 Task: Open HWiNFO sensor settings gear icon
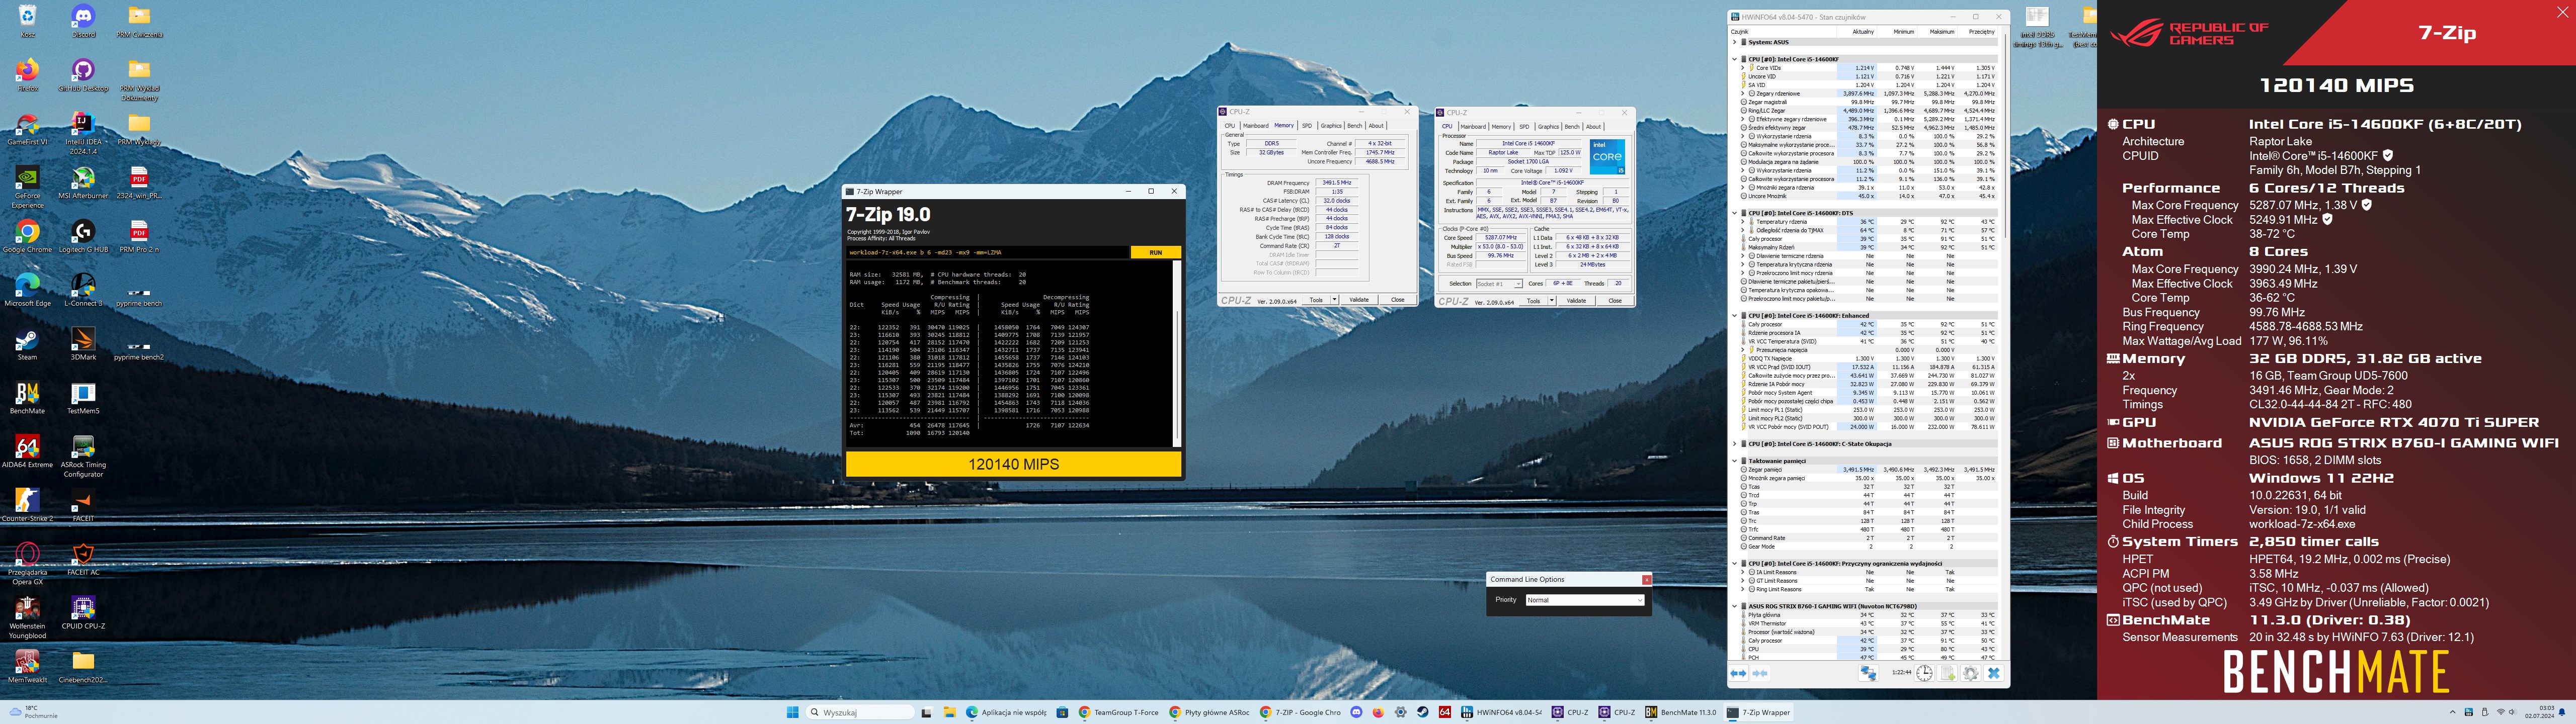coord(1970,673)
